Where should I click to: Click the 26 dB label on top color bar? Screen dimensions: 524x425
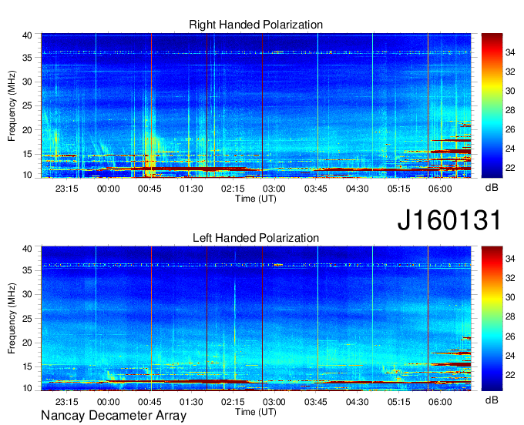(510, 129)
